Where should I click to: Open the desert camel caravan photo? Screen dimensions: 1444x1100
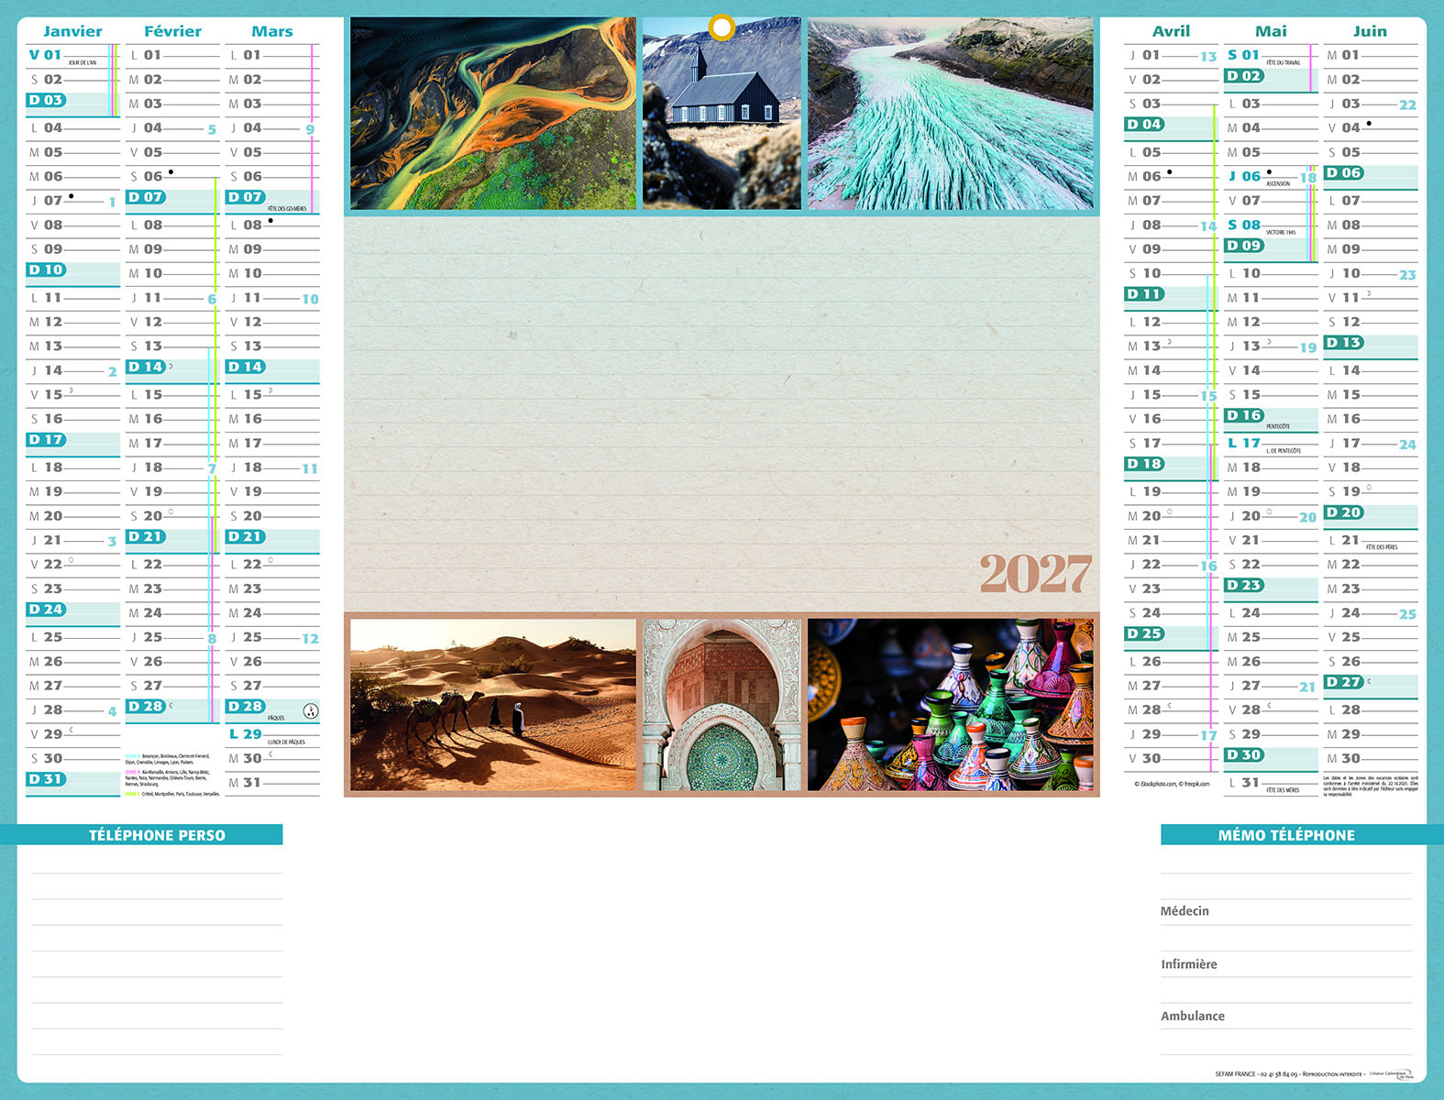tap(492, 705)
